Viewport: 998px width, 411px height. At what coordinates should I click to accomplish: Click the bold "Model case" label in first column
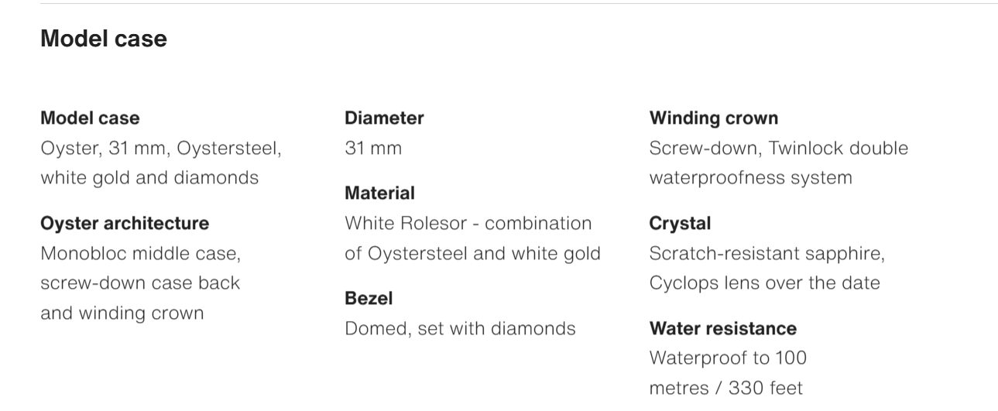(90, 118)
